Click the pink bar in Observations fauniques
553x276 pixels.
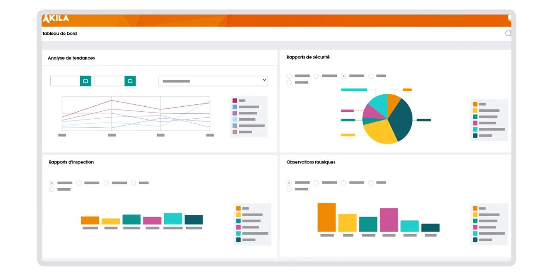pyautogui.click(x=388, y=220)
